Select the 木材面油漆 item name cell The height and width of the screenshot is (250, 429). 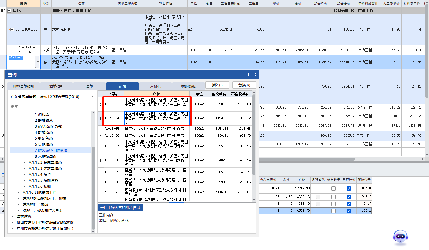(81, 30)
